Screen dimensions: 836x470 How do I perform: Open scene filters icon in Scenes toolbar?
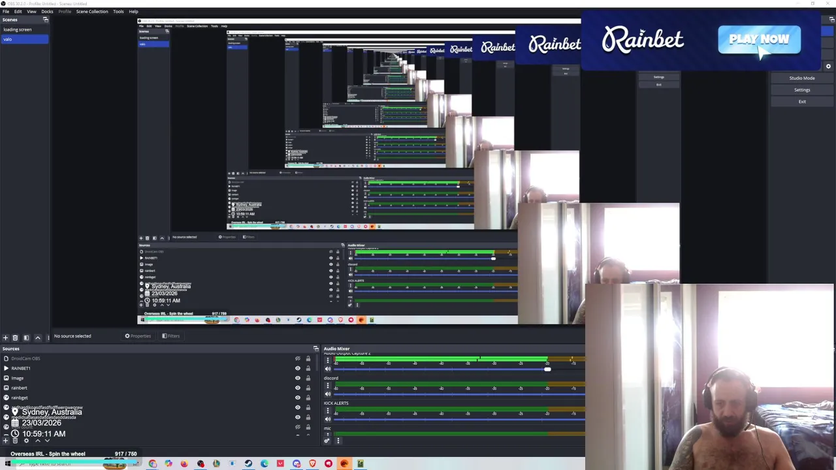coord(26,337)
